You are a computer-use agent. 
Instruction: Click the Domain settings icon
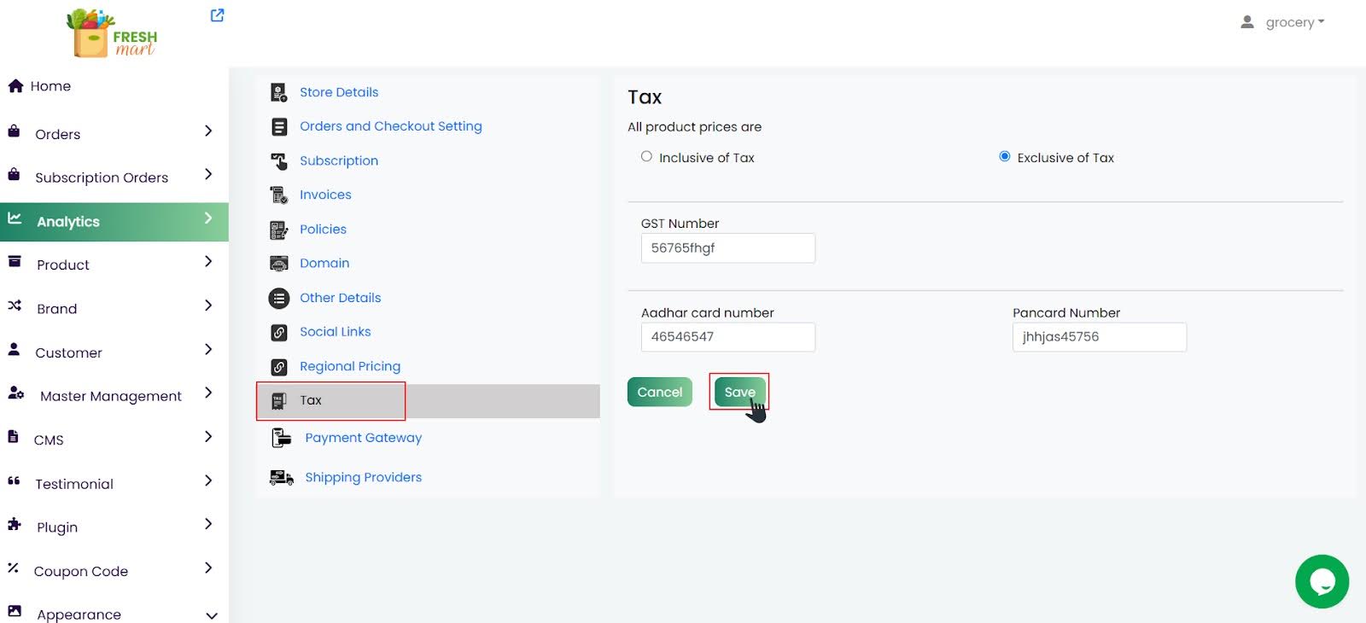pyautogui.click(x=278, y=264)
